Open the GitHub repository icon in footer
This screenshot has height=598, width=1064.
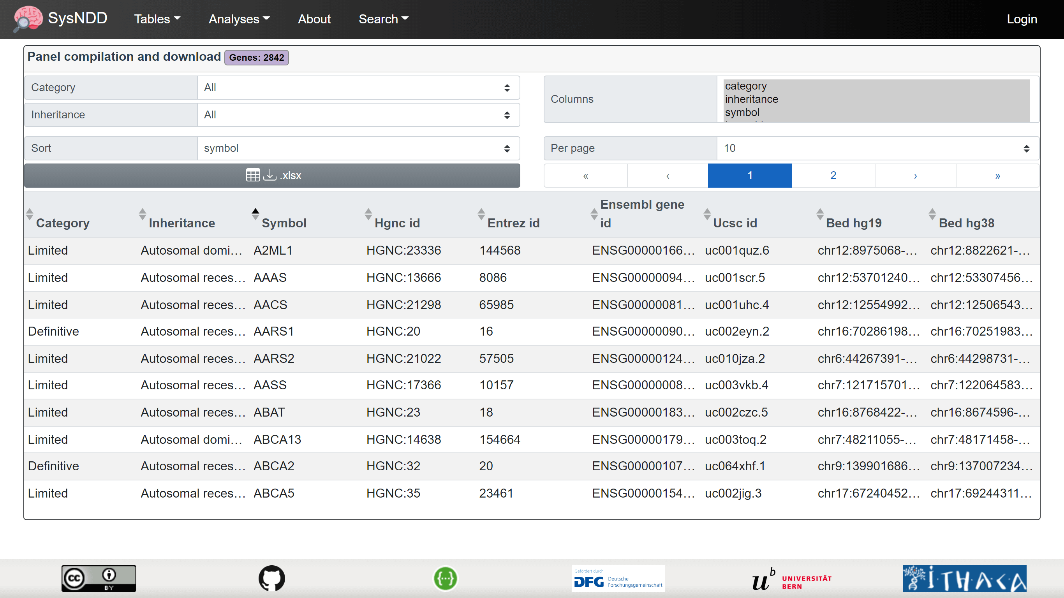click(x=272, y=578)
